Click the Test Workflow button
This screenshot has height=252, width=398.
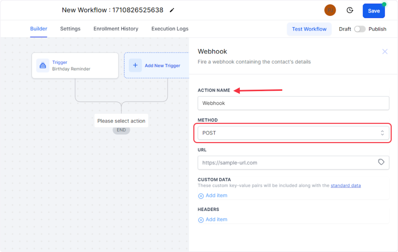[x=309, y=29]
